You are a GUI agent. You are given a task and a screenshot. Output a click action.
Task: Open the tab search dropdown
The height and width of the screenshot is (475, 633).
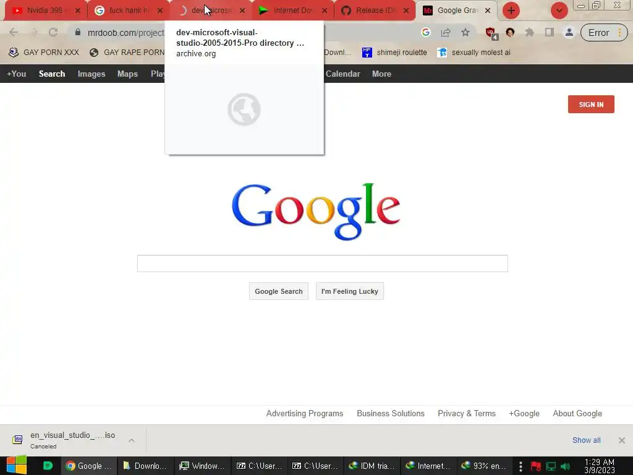pyautogui.click(x=559, y=11)
